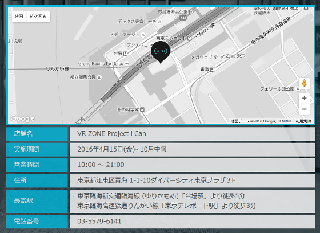The height and width of the screenshot is (233, 320).
Task: Open the Street View pegman icon
Action: tap(304, 83)
